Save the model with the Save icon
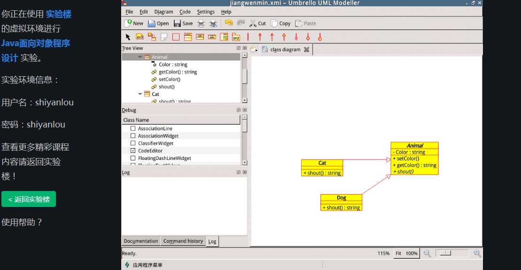521x270 pixels. [x=177, y=23]
